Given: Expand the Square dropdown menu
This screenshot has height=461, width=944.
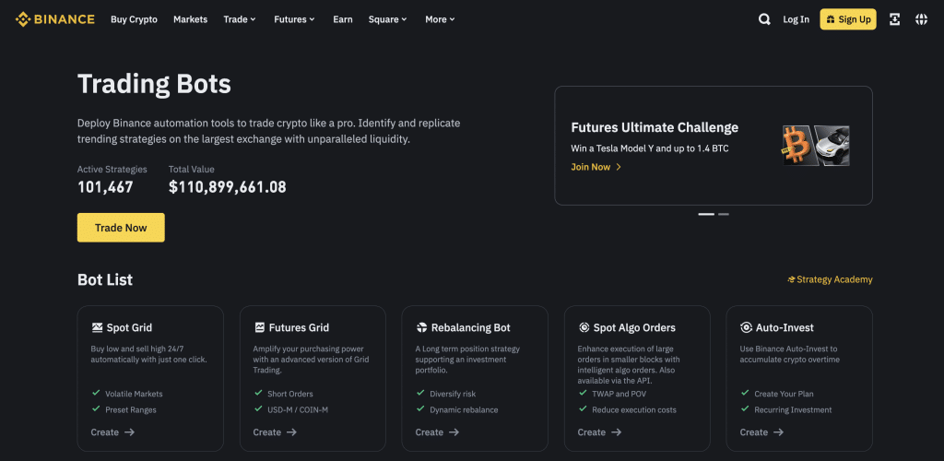Looking at the screenshot, I should pos(387,19).
